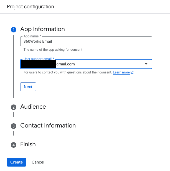
Task: Select step 4 Finish circle icon
Action: click(14, 145)
